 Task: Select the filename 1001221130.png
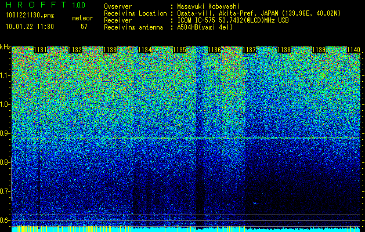pos(30,16)
